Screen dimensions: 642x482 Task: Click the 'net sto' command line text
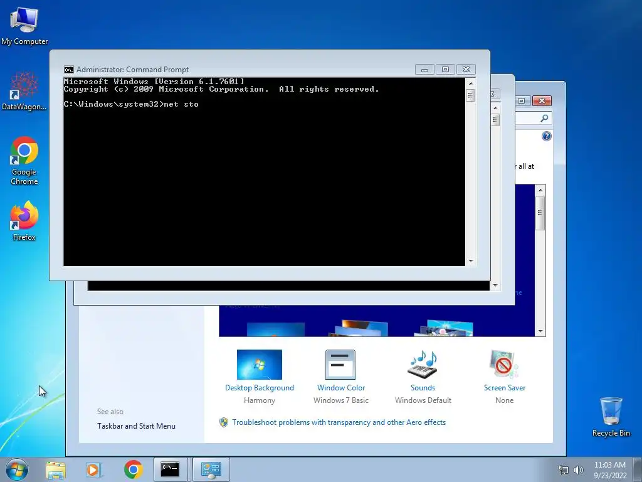181,104
